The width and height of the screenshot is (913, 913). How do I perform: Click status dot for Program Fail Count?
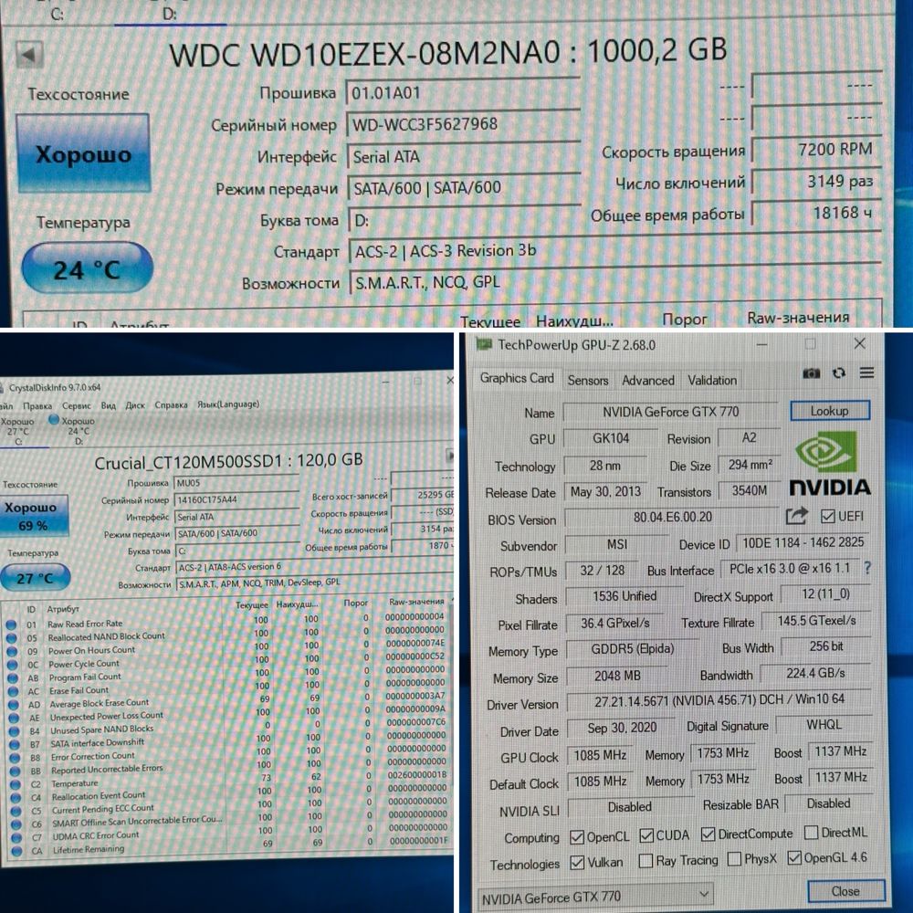click(12, 678)
